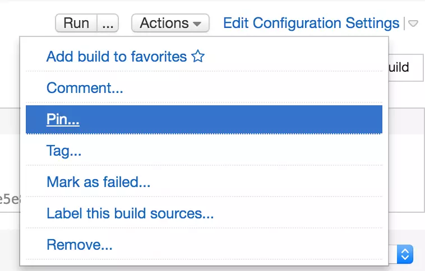Click the star icon beside favorites
The width and height of the screenshot is (425, 271).
pyautogui.click(x=198, y=57)
